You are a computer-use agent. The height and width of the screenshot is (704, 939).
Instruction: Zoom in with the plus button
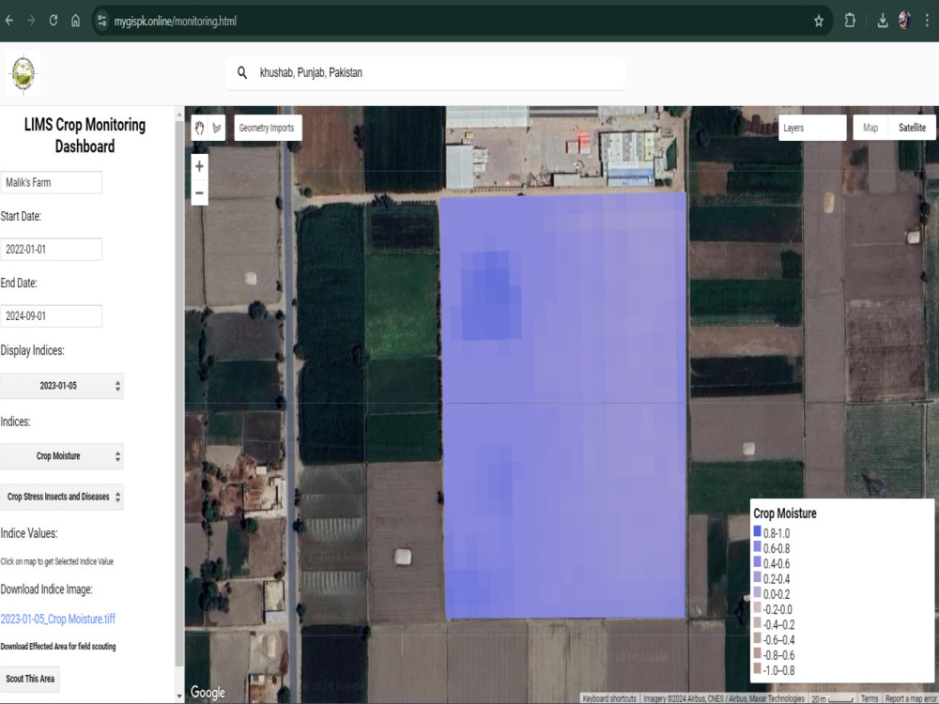tap(199, 166)
